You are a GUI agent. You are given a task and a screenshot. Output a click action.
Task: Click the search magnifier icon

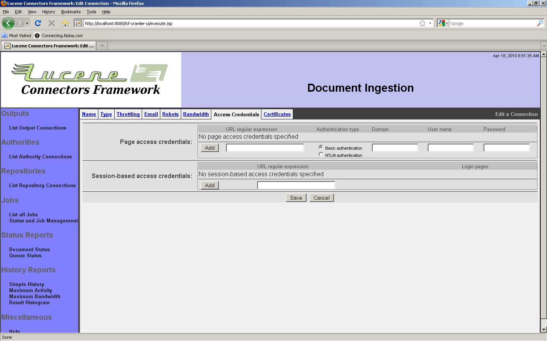540,23
